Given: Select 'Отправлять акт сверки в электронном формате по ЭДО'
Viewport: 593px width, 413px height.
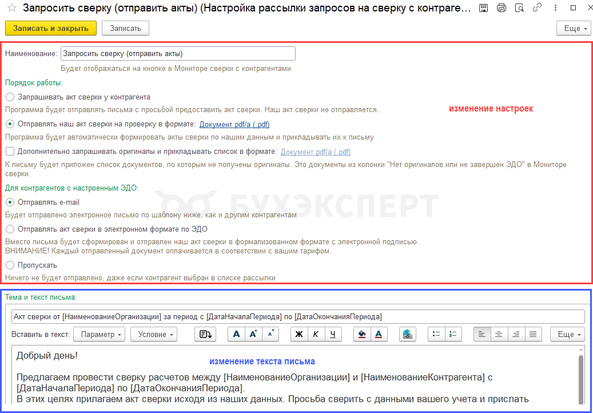Looking at the screenshot, I should pos(10,229).
